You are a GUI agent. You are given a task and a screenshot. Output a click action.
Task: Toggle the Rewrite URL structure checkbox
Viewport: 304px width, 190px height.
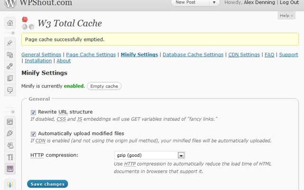[x=33, y=112]
